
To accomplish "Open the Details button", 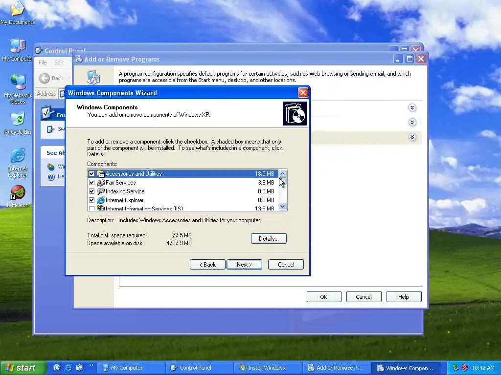I will click(269, 238).
